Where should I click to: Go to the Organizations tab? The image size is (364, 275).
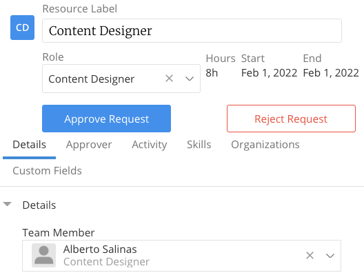coord(265,145)
